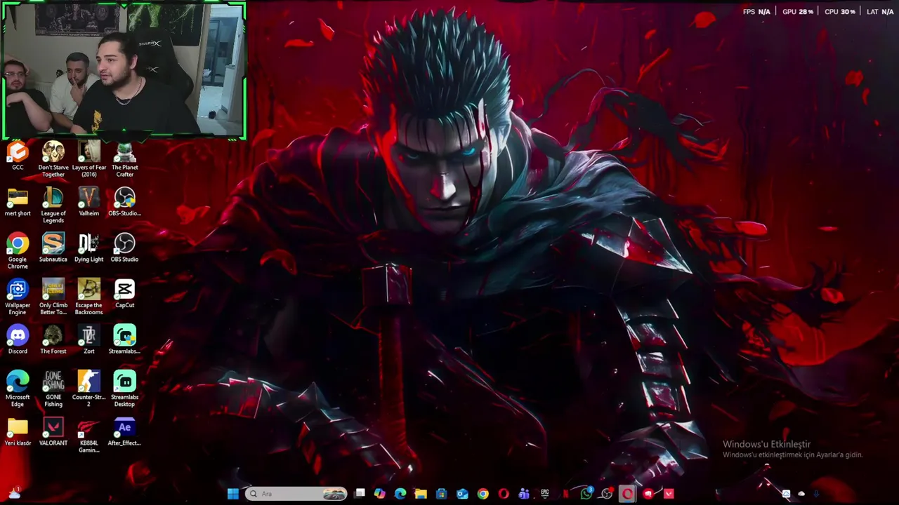Open Opera browser from the taskbar

pos(504,494)
